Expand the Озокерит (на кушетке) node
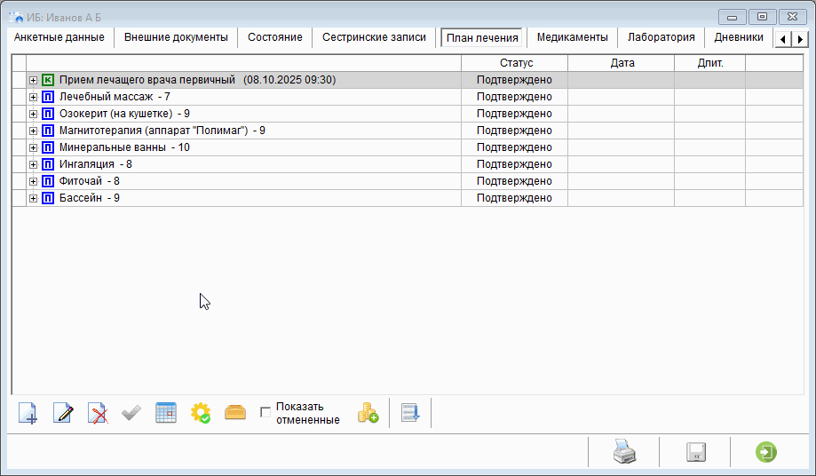The image size is (816, 476). pyautogui.click(x=34, y=114)
